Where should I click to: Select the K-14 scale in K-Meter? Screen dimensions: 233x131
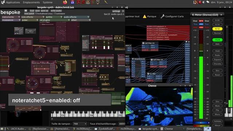pos(217,24)
